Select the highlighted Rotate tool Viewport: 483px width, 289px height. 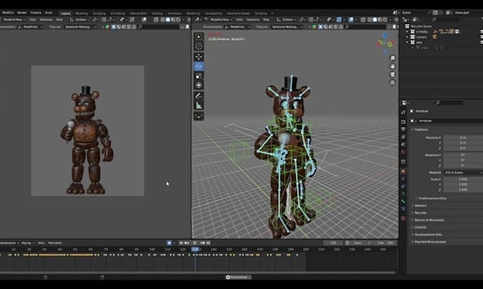tap(199, 66)
